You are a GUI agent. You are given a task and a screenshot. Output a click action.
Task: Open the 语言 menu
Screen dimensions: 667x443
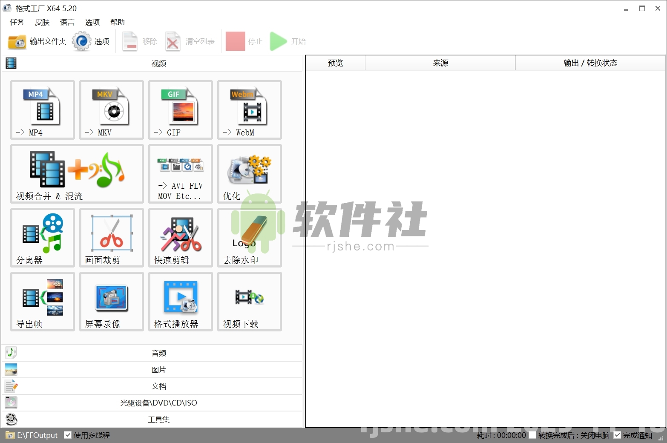(67, 22)
